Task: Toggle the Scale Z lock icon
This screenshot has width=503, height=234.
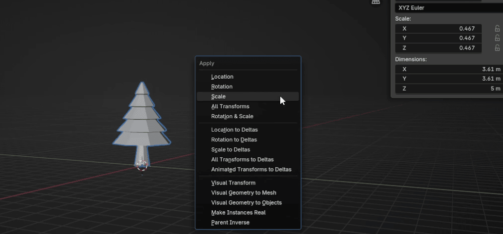Action: click(x=497, y=48)
